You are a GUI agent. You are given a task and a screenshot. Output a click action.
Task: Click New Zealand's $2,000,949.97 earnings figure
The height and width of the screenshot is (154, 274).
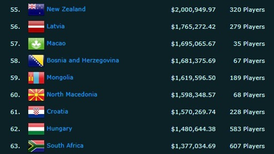pyautogui.click(x=193, y=10)
